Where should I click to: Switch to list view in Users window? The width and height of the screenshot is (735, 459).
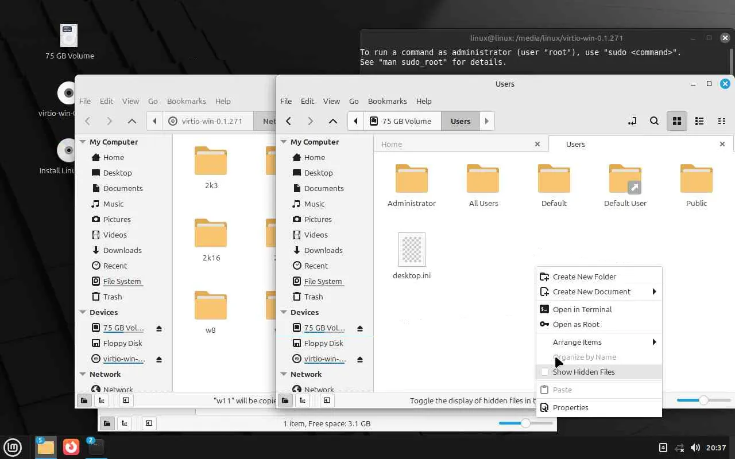point(699,121)
